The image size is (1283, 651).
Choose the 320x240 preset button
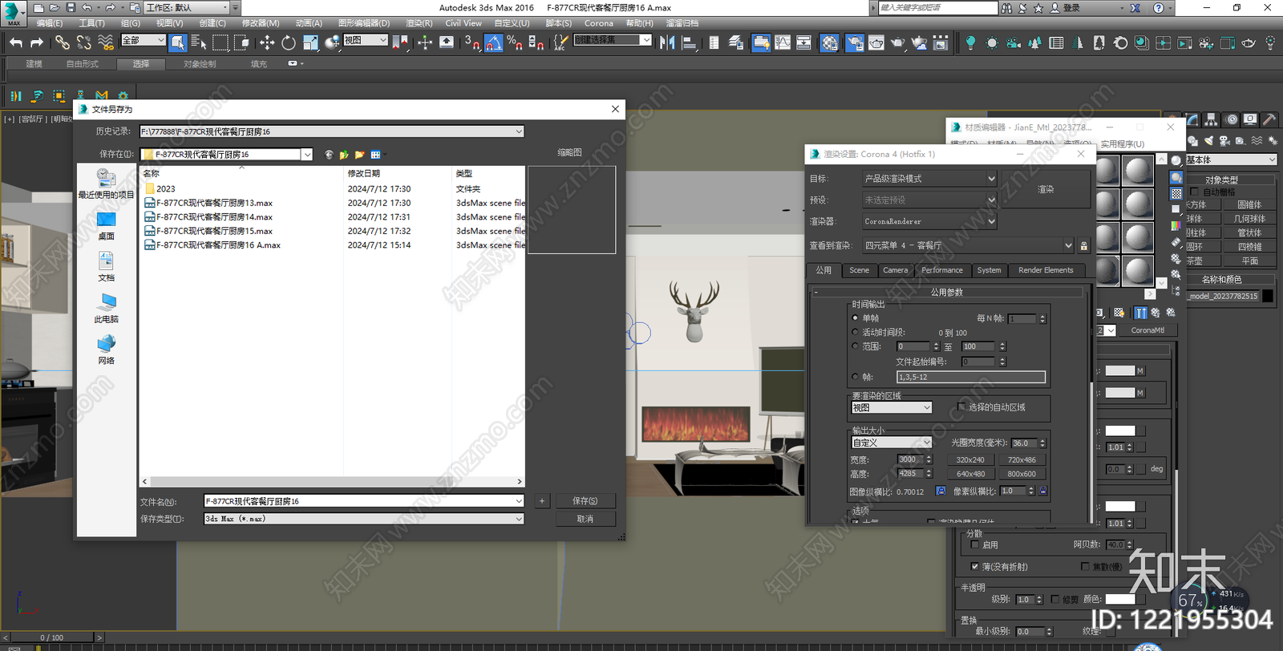[x=970, y=460]
